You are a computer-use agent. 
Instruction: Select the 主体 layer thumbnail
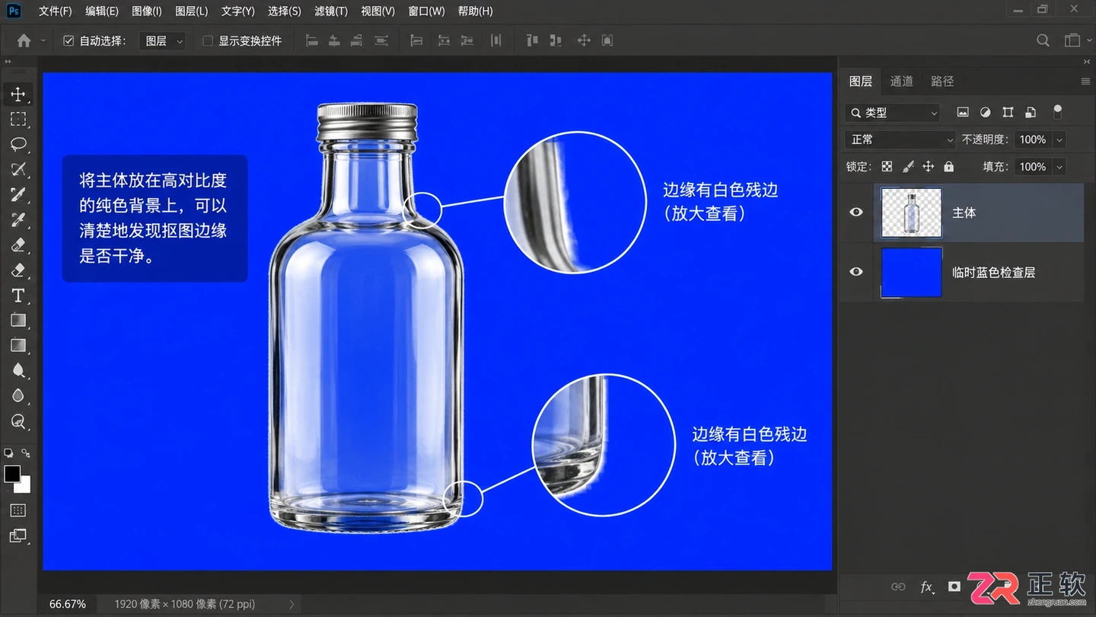911,213
